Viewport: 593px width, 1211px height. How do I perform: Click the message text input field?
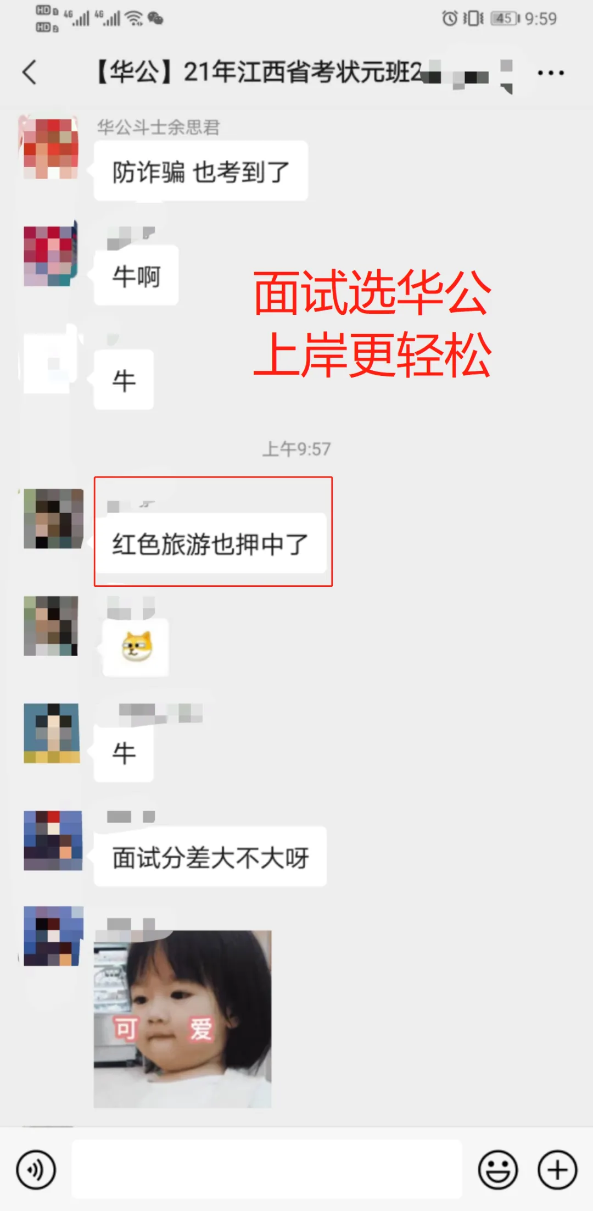(267, 1169)
